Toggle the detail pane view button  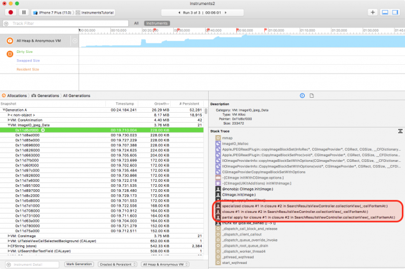pyautogui.click(x=384, y=12)
